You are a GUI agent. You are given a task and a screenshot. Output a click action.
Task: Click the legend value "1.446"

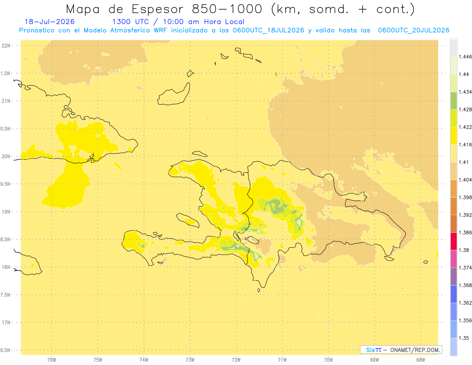(465, 57)
